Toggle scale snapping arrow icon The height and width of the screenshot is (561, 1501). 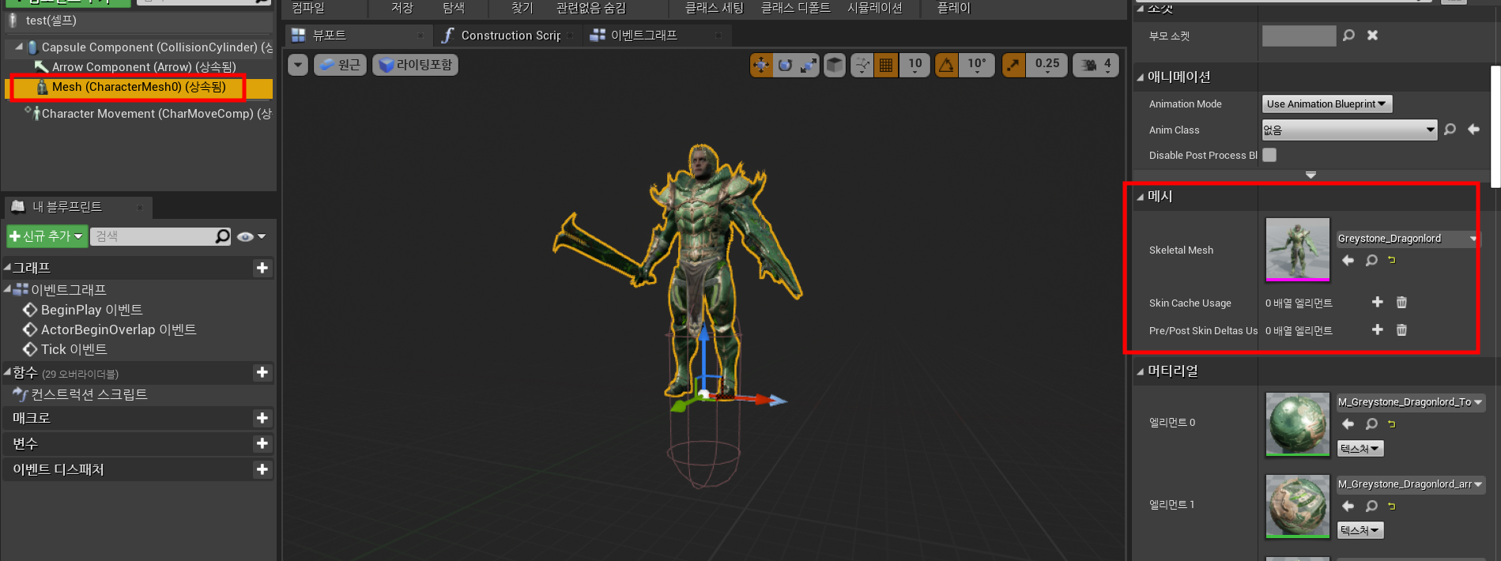1013,65
